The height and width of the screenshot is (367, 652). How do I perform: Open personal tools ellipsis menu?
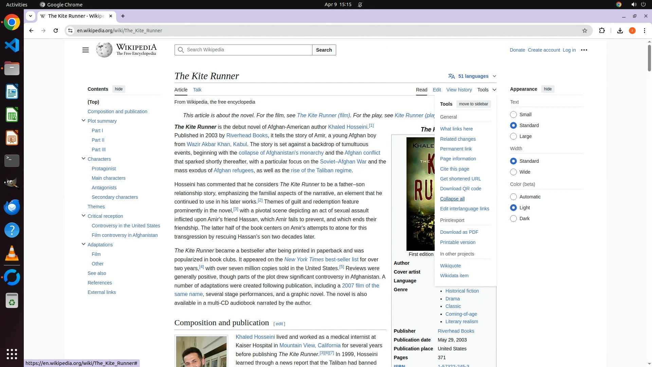click(584, 50)
